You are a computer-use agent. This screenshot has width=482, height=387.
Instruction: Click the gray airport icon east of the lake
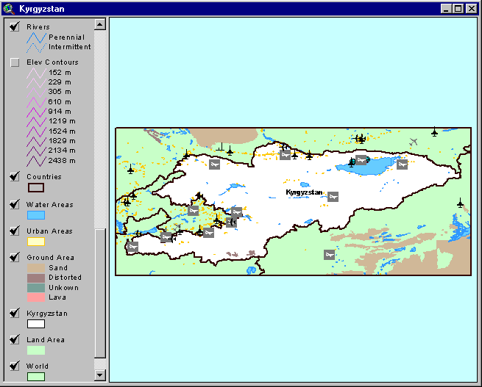pyautogui.click(x=402, y=164)
